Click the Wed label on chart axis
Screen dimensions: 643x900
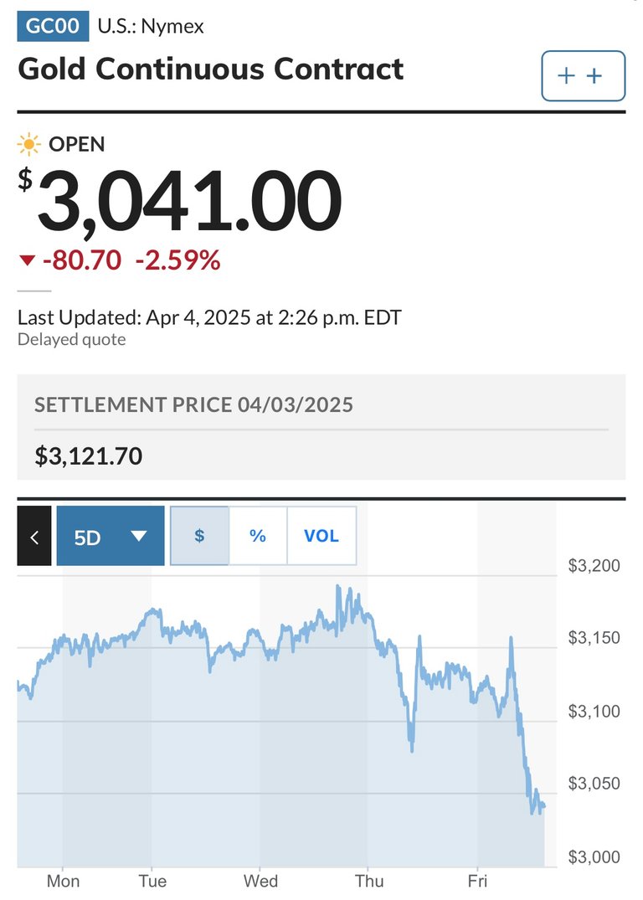click(260, 881)
